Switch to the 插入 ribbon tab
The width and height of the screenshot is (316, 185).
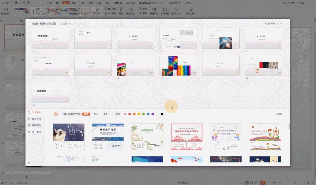tap(58, 3)
